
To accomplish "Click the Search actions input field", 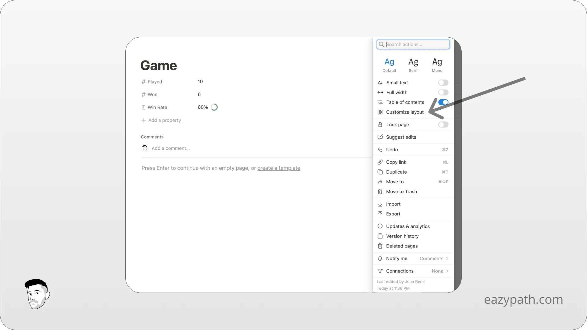I will 413,44.
